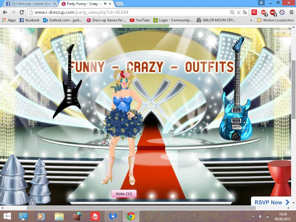Show hidden system tray icons arrow
296x222 pixels.
253,217
